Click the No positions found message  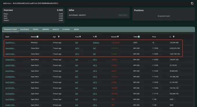(164, 16)
